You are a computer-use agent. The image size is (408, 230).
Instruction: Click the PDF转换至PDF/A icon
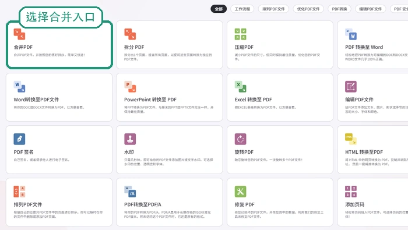click(x=130, y=192)
